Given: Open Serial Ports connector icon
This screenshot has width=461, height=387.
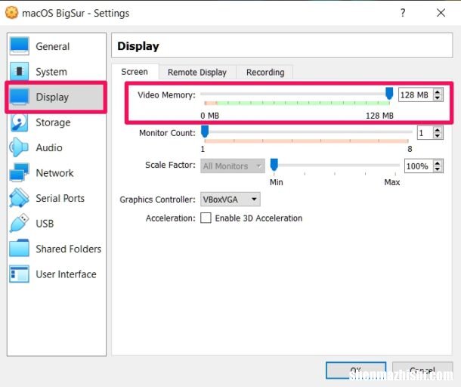Looking at the screenshot, I should tap(19, 198).
